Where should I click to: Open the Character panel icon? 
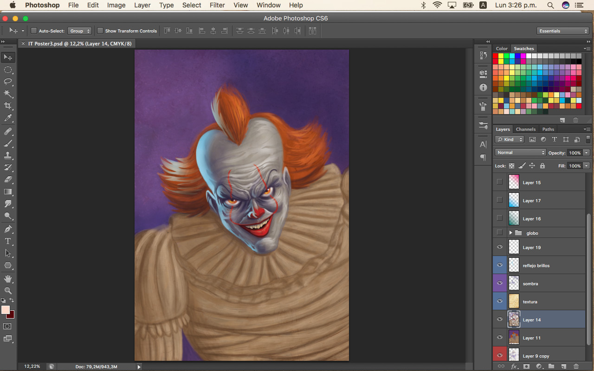click(x=483, y=144)
